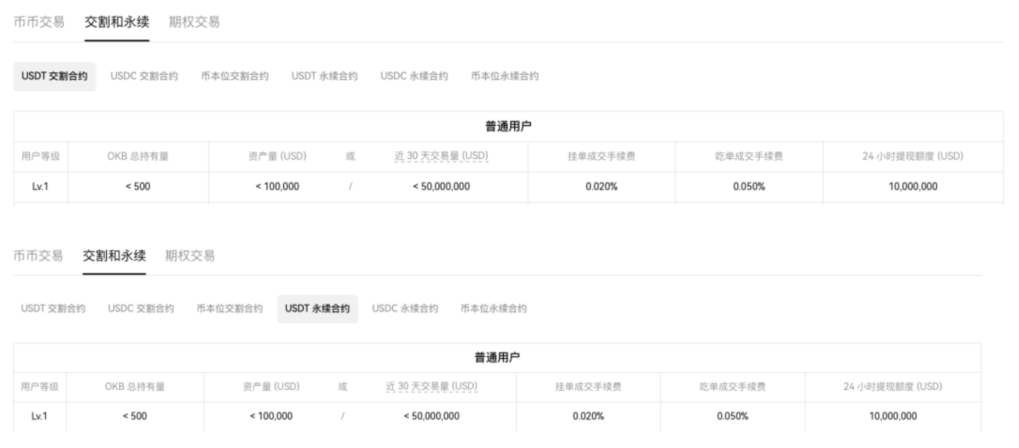The image size is (1019, 448).
Task: Open 币本位永续合约 in lower panel
Action: tap(494, 308)
